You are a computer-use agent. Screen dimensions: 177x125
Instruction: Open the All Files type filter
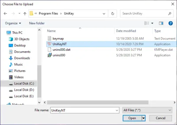click(147, 110)
